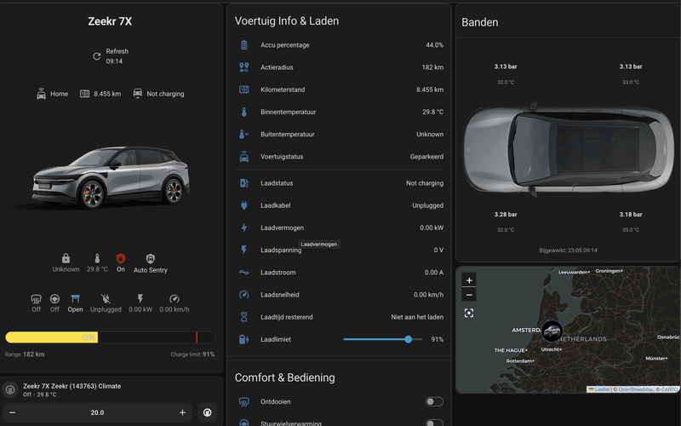The width and height of the screenshot is (681, 426).
Task: Click the map fit-to-bounds focus button
Action: point(469,313)
